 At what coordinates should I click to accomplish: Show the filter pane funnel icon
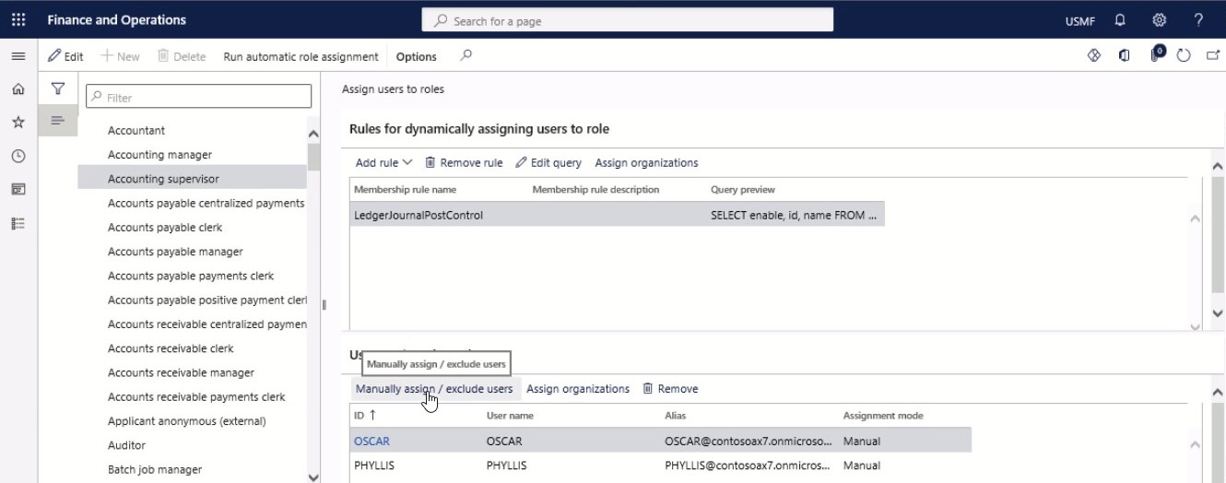[57, 89]
